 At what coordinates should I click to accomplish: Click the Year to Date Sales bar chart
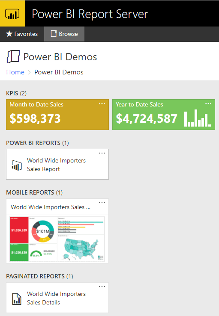click(x=198, y=118)
